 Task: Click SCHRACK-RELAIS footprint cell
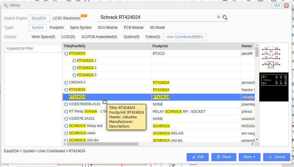click(x=196, y=133)
